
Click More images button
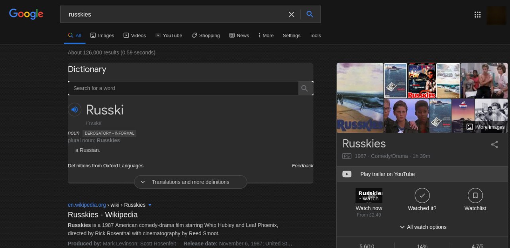tap(486, 127)
